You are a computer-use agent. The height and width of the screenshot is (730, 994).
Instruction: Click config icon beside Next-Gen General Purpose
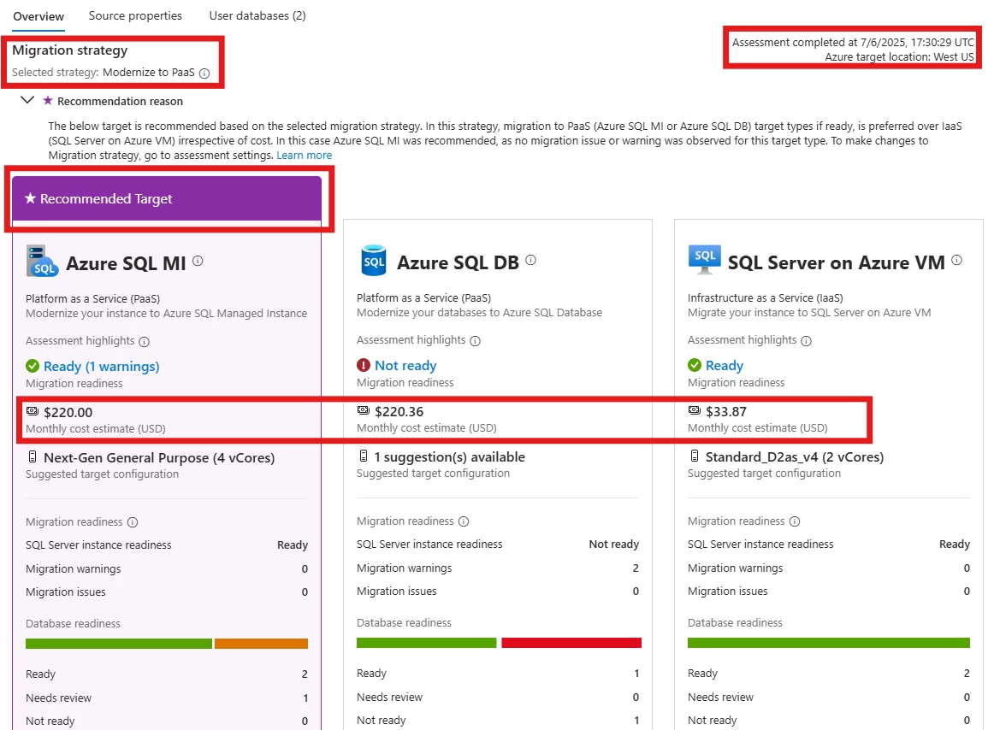click(33, 456)
